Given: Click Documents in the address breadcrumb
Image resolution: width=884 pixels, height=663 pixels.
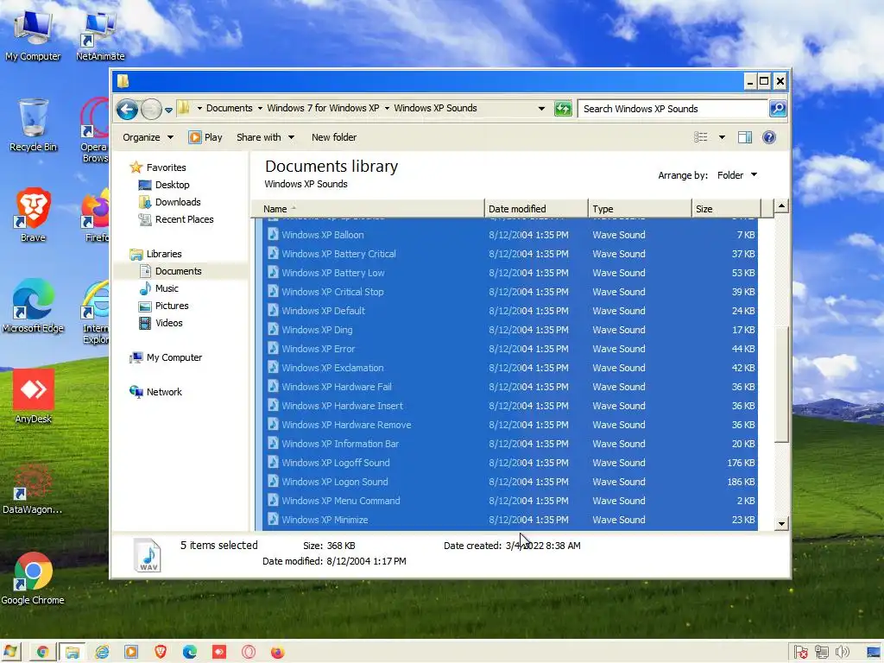Looking at the screenshot, I should coord(229,108).
